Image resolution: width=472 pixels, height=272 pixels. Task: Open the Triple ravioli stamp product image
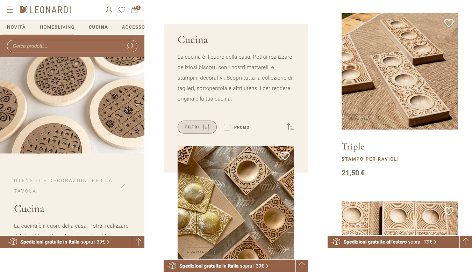[400, 71]
